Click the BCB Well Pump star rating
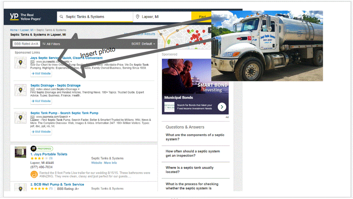 coord(40,189)
